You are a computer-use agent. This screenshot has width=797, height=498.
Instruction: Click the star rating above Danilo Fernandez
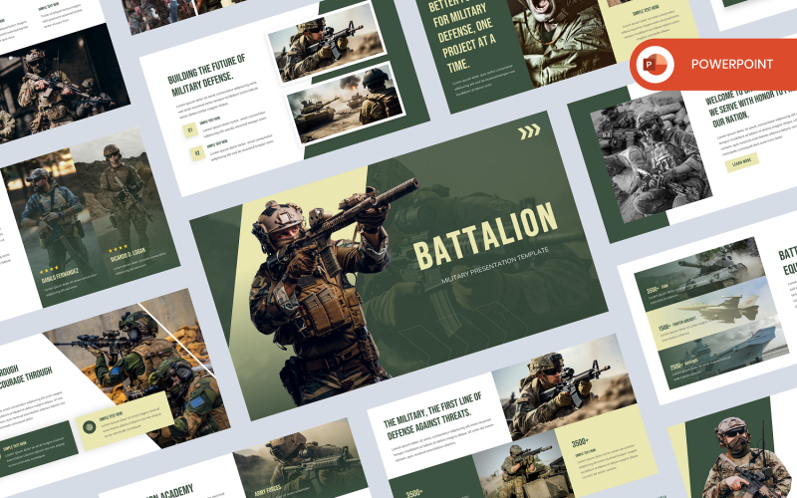pos(49,270)
